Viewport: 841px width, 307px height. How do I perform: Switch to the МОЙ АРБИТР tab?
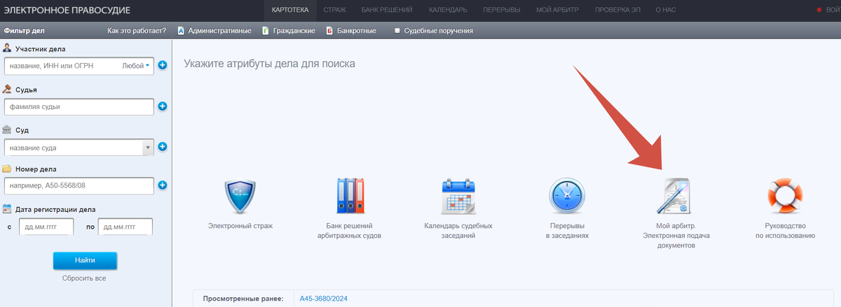(557, 10)
